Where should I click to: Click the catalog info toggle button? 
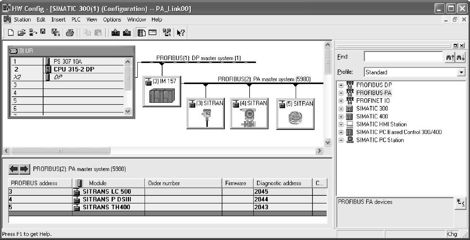coord(461,203)
